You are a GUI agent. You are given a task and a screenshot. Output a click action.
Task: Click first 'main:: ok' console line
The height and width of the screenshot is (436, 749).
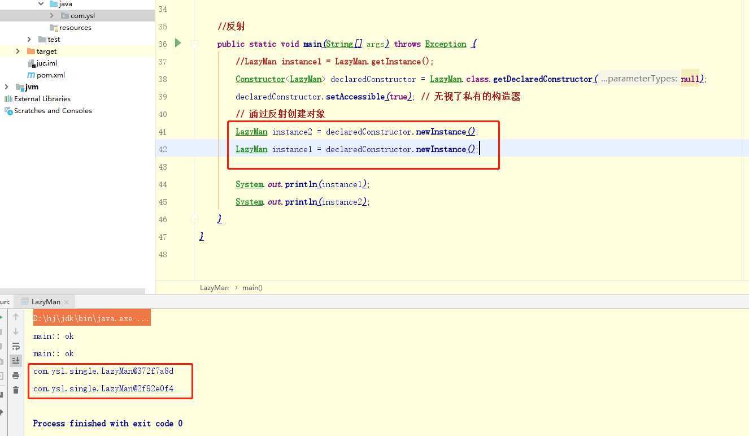[53, 336]
